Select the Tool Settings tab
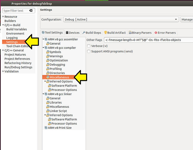Image resolution: width=193 pixels, height=150 pixels. (x=52, y=32)
